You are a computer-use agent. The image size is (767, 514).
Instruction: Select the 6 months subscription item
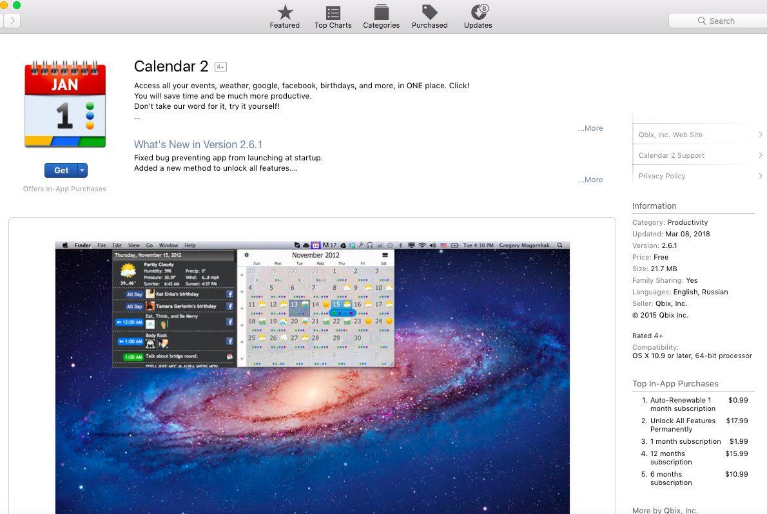coord(695,479)
